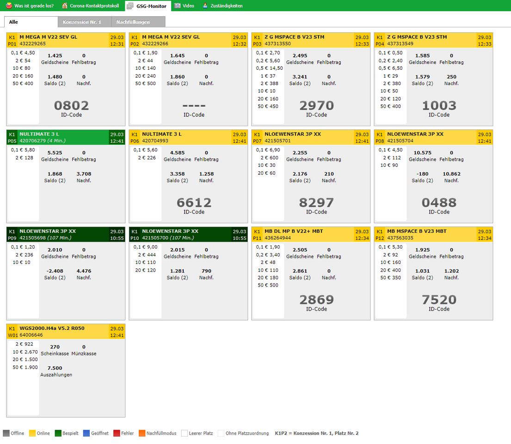Click Scheinkasse value 270 on W01

55,347
